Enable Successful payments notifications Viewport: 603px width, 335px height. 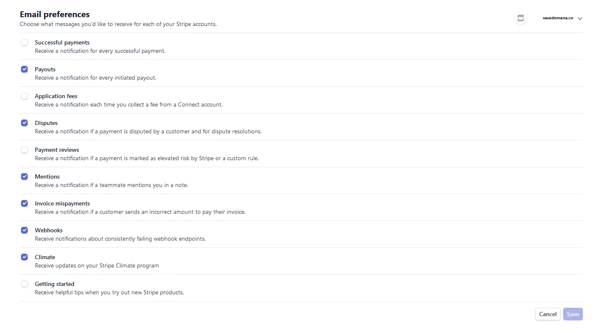24,42
